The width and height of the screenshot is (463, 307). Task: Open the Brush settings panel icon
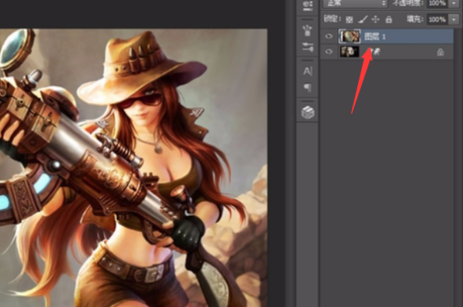[307, 47]
